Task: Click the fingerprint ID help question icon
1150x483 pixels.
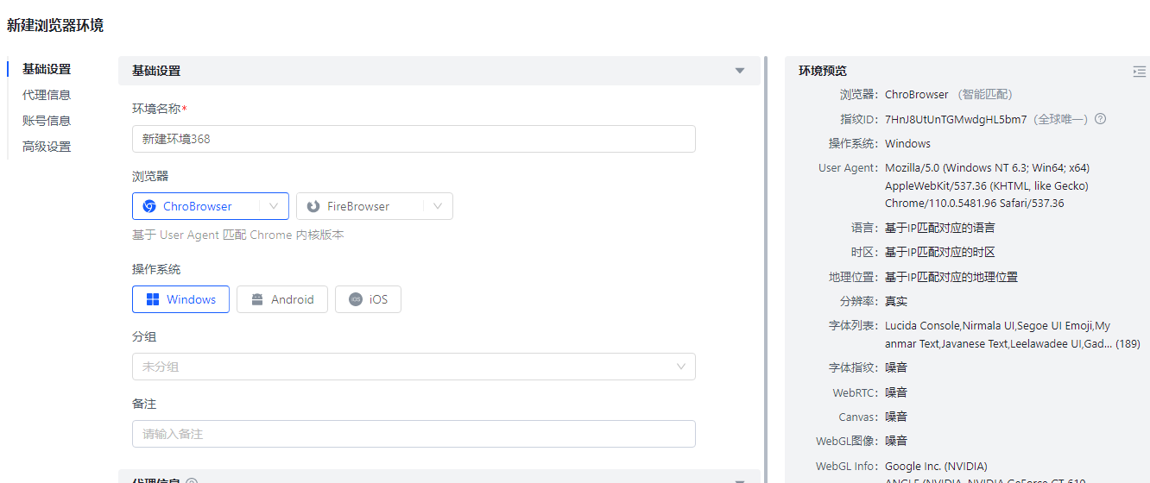Action: point(1100,119)
